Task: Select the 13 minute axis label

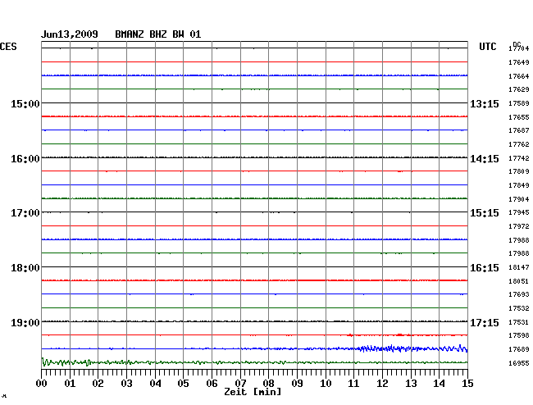Action: [x=411, y=384]
